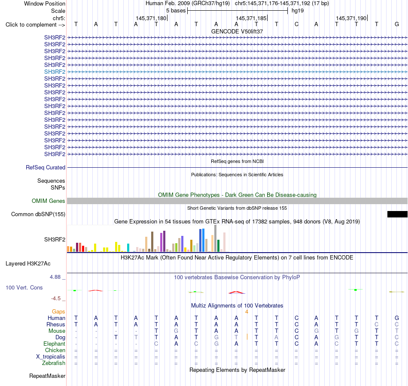Click the 145,371,180 ruler position
The image size is (408, 386).
(151, 18)
